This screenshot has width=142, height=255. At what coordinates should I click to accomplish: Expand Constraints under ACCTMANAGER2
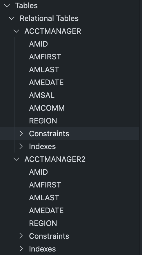pos(21,236)
